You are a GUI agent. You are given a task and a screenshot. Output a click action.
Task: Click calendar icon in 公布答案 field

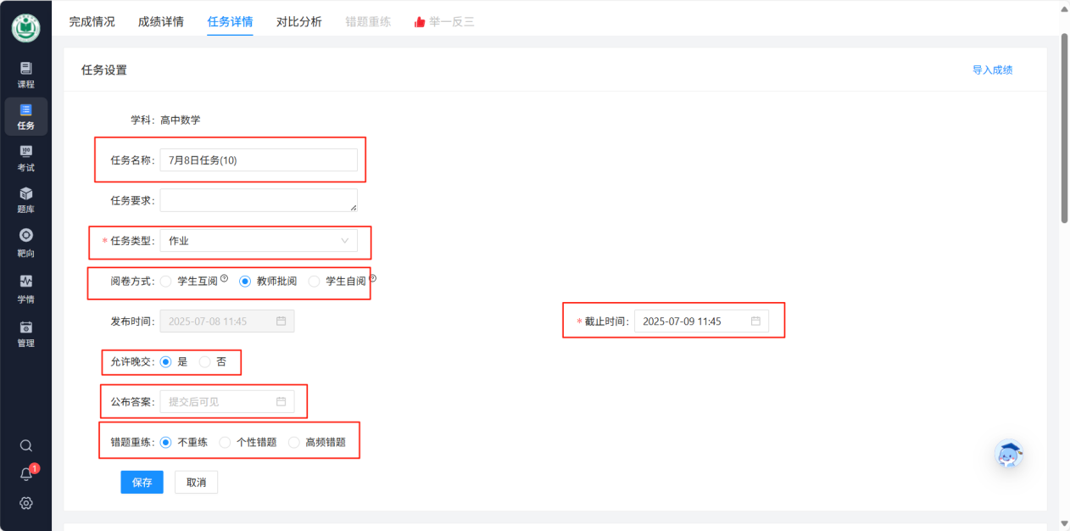[x=281, y=401]
